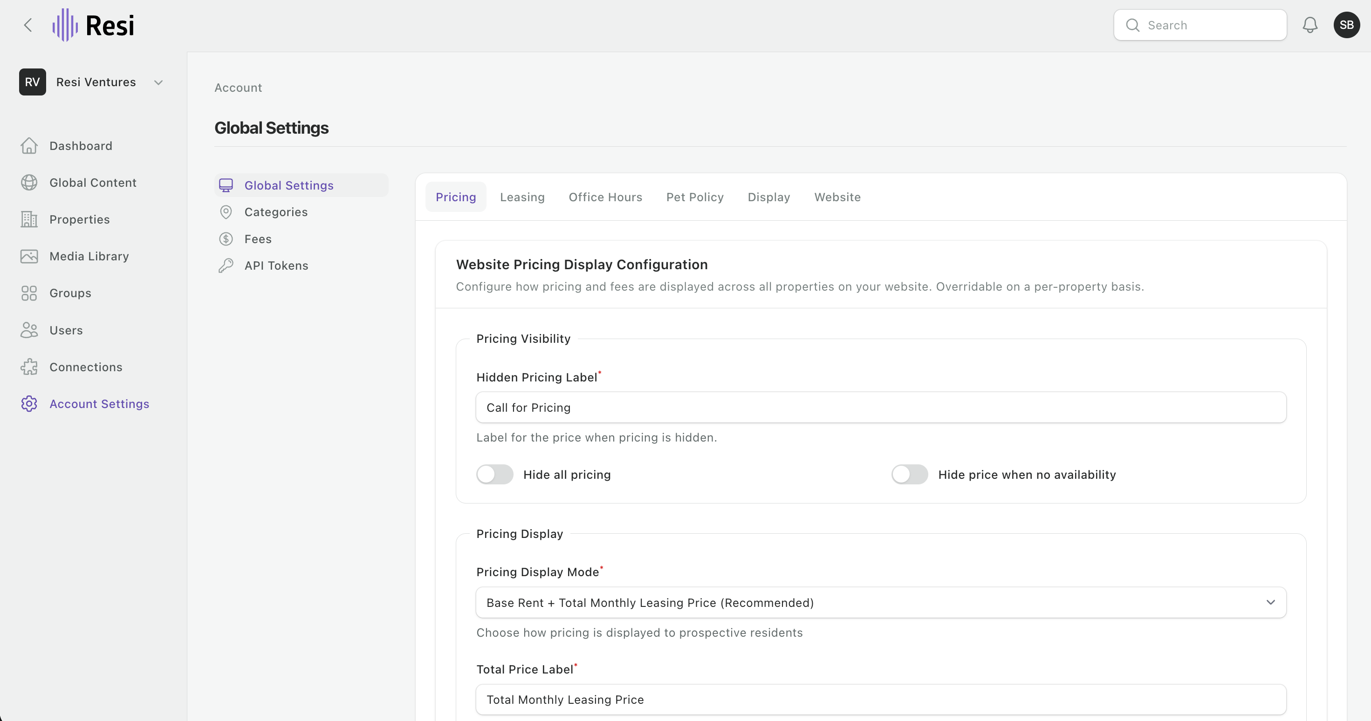Open Media Library
1371x721 pixels.
[89, 256]
